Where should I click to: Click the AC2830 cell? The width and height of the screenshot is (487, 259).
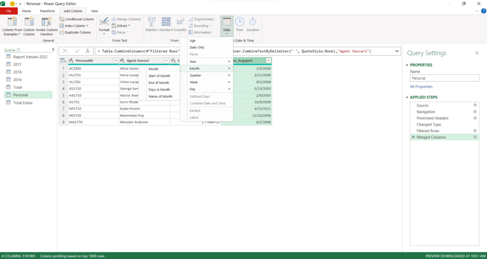coord(93,69)
